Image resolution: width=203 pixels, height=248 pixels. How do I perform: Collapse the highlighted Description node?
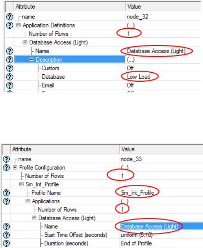(x=32, y=59)
